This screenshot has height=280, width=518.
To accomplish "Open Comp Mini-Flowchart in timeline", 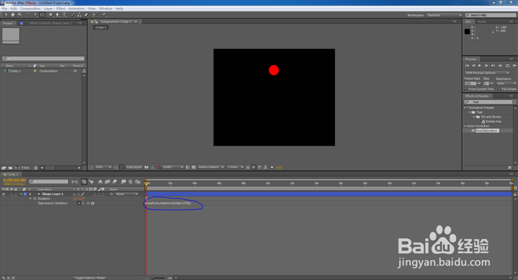I will (x=75, y=182).
